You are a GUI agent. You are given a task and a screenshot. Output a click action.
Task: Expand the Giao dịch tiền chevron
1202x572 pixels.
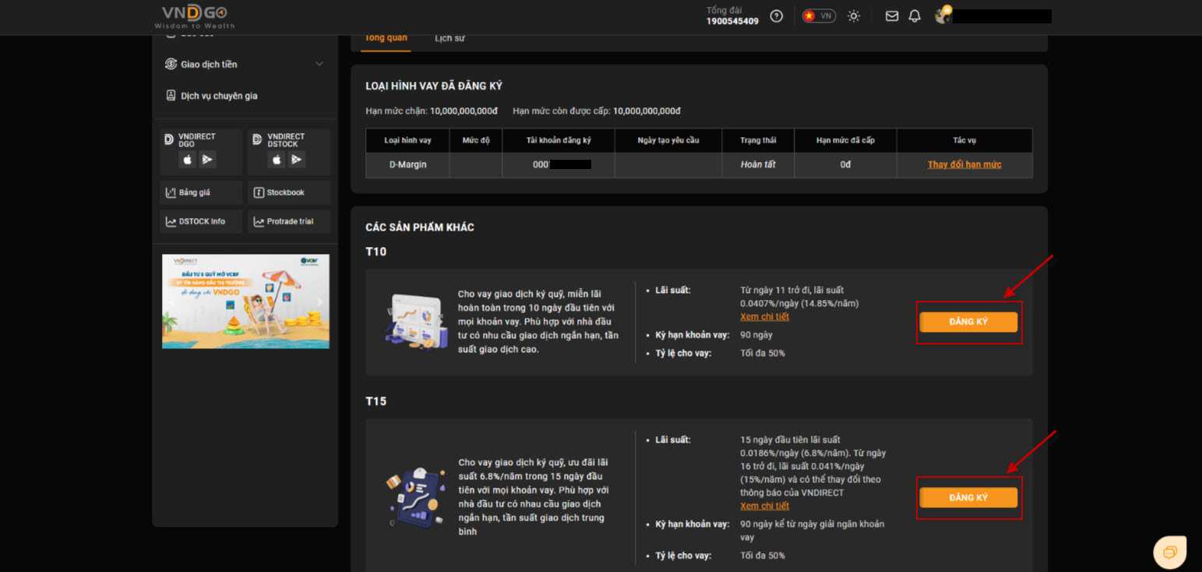[x=319, y=64]
